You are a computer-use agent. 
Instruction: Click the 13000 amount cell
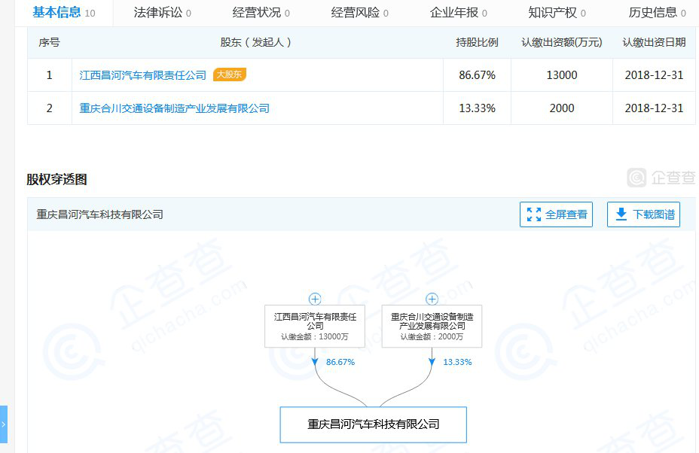[562, 74]
